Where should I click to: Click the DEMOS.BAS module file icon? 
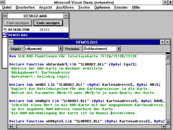pyautogui.click(x=5, y=35)
